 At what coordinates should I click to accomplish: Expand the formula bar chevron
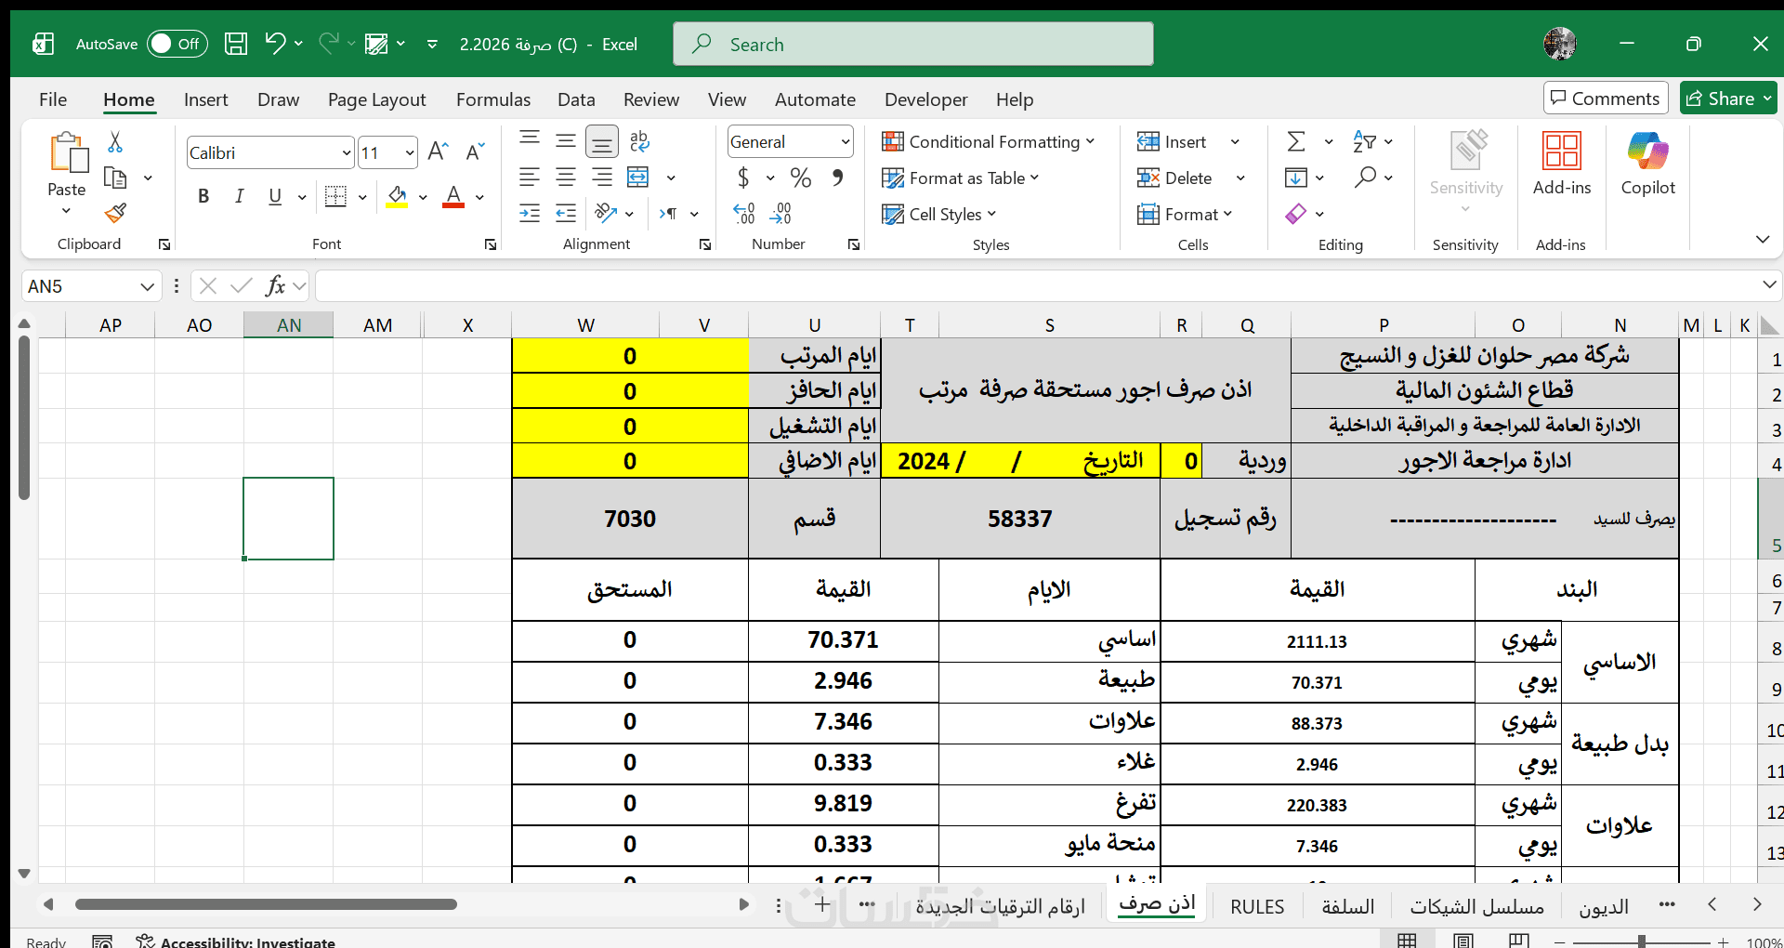click(x=1769, y=284)
